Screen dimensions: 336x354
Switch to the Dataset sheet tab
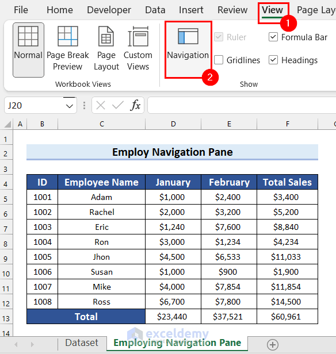82,343
